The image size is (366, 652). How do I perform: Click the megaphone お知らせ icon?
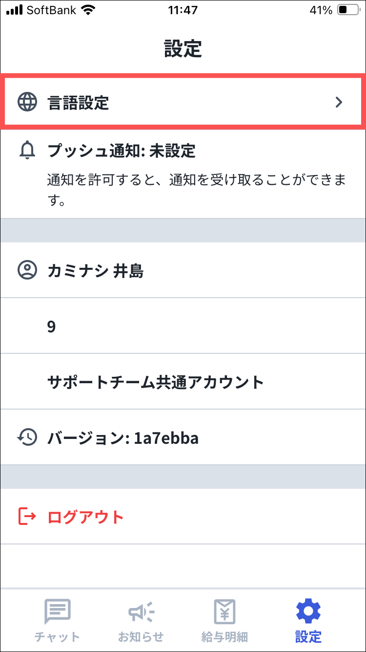click(141, 611)
